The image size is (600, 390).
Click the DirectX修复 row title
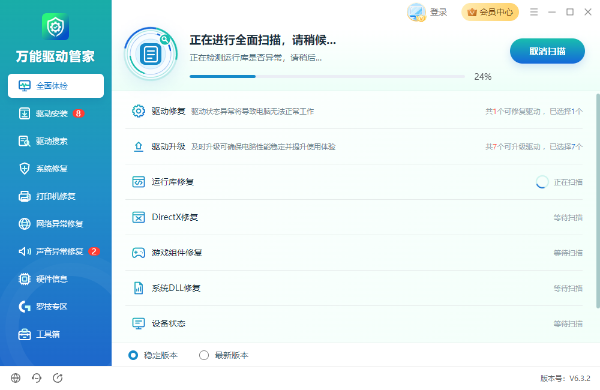(175, 217)
